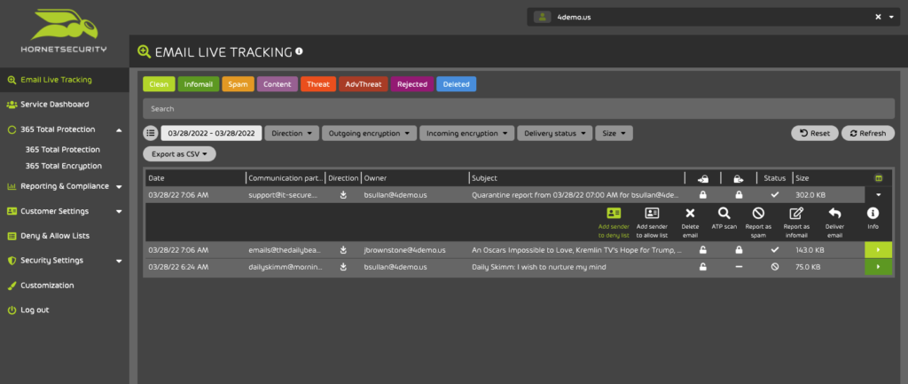Click Add sender to allow list icon
Viewport: 908px width, 384px height.
click(652, 213)
